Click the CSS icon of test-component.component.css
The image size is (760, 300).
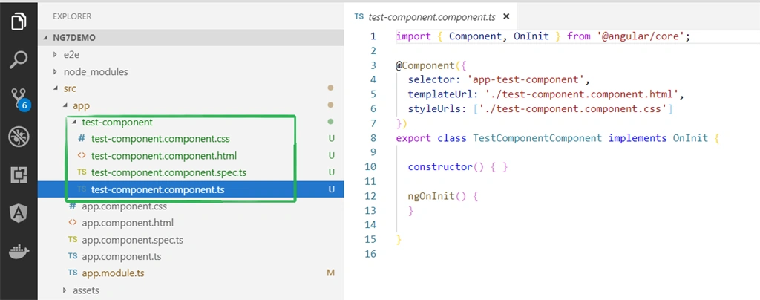(x=82, y=139)
